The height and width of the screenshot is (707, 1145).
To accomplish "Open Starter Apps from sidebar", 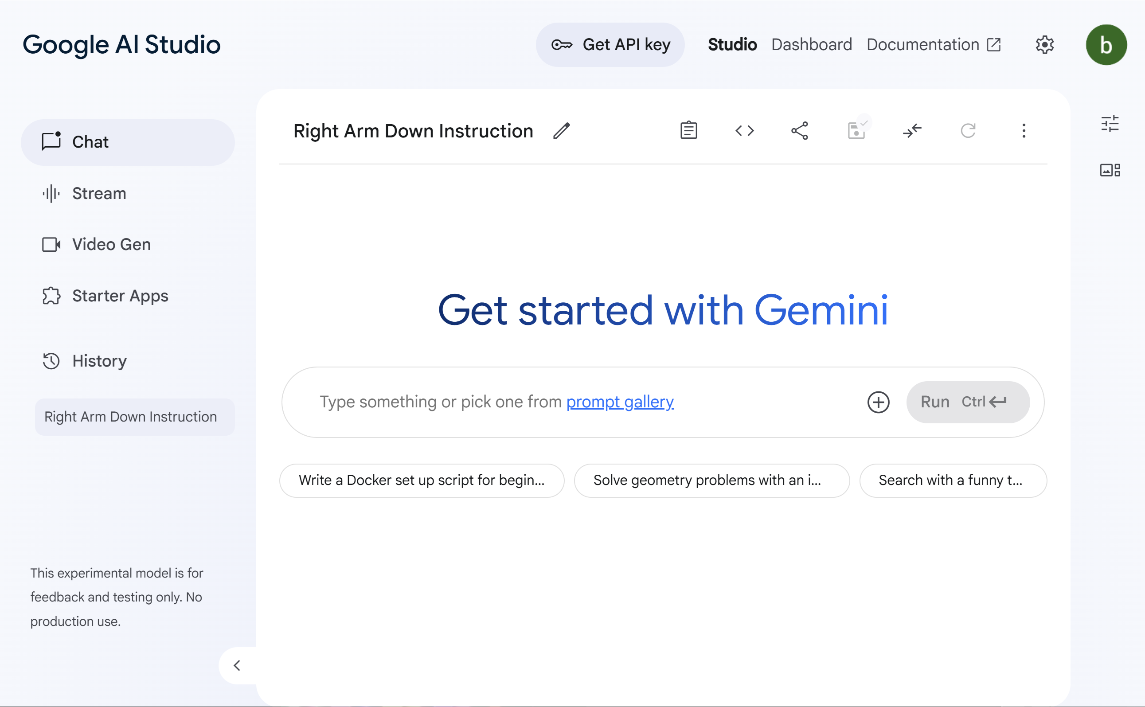I will coord(120,296).
